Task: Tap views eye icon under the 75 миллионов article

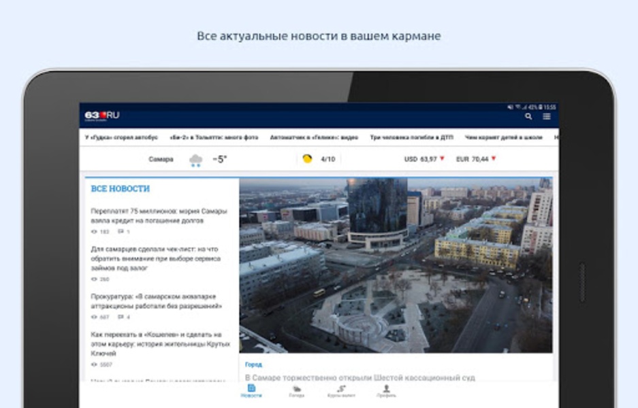Action: coord(94,232)
